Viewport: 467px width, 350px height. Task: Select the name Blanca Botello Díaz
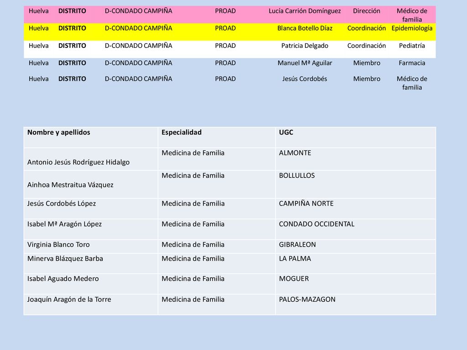pos(304,28)
